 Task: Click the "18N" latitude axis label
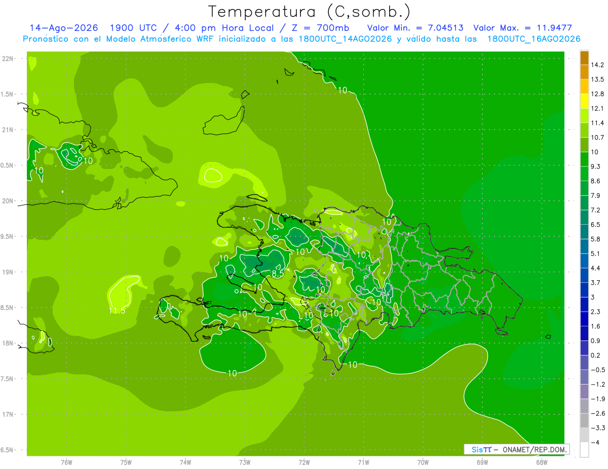8,343
